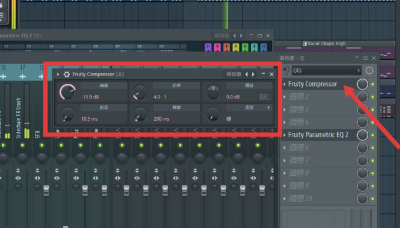Viewport: 400px width, 228px height.
Task: Expand the 插槽 4 slot arrow
Action: 285,122
